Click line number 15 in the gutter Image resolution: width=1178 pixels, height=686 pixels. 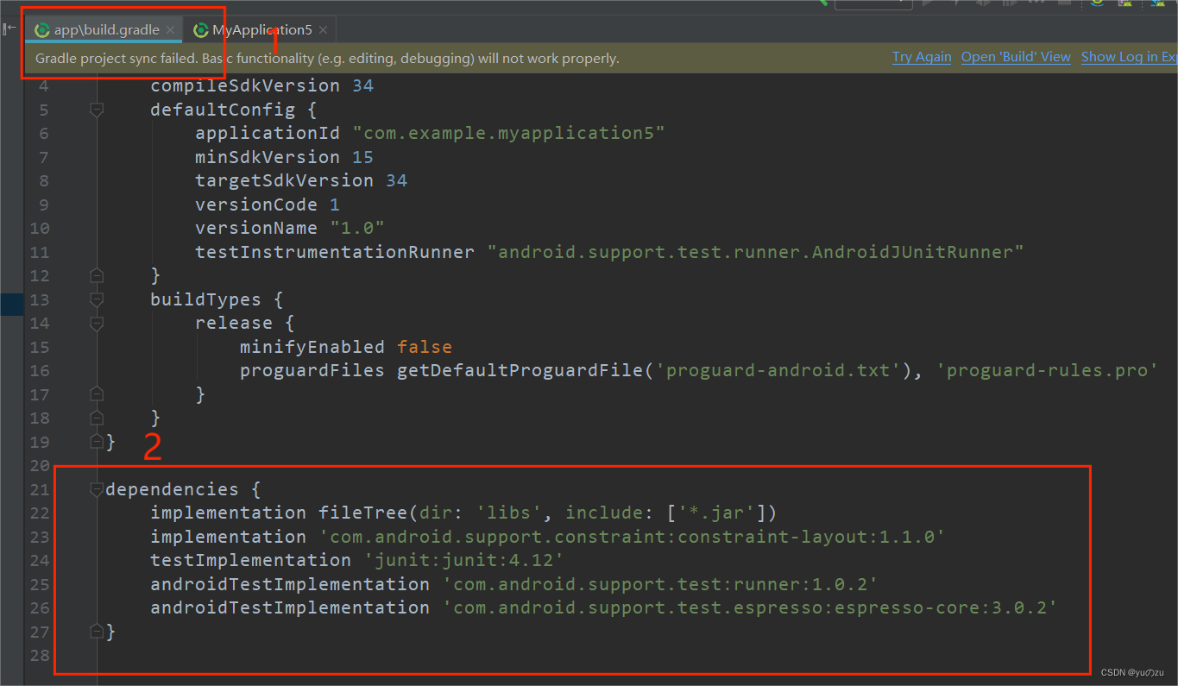[40, 346]
